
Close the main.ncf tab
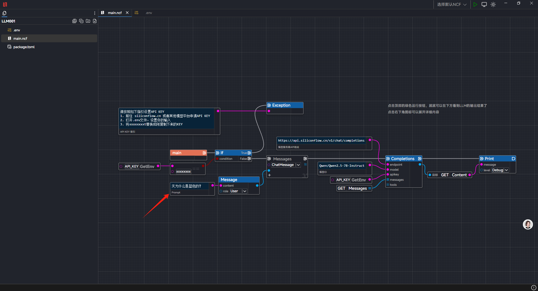[x=127, y=13]
